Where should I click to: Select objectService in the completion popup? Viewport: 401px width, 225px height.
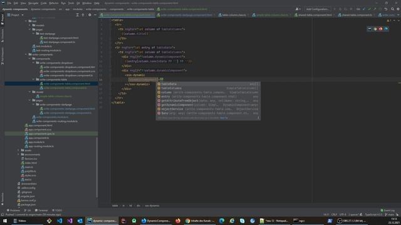coord(208,109)
